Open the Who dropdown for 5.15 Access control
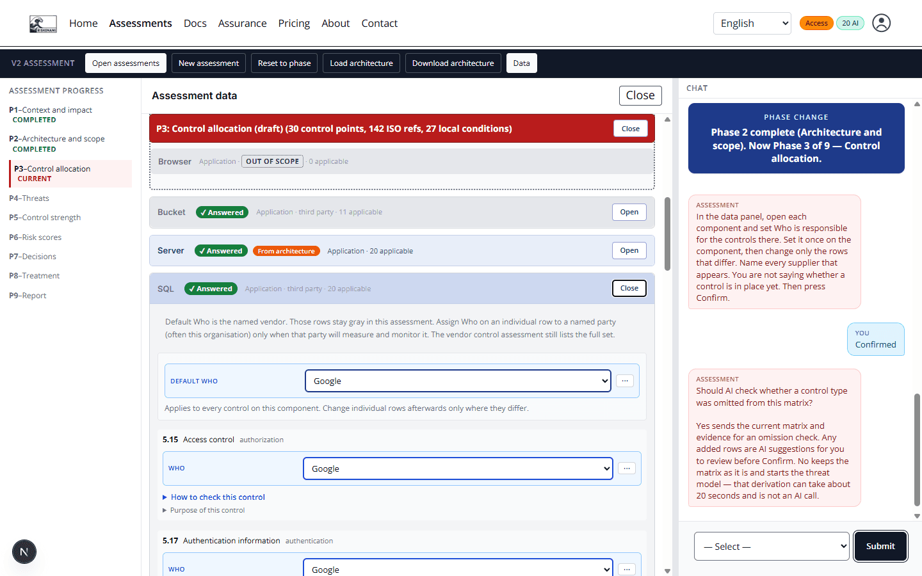922x576 pixels. point(458,468)
